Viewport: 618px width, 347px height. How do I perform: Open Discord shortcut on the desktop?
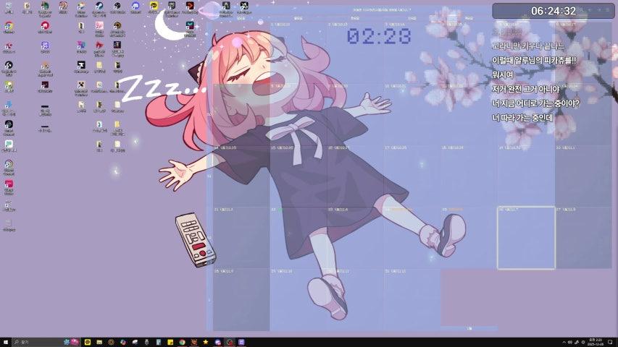(136, 7)
